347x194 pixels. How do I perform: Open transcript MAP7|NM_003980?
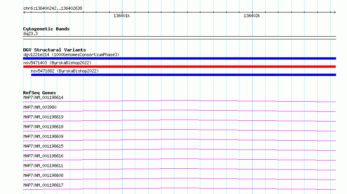click(40, 107)
